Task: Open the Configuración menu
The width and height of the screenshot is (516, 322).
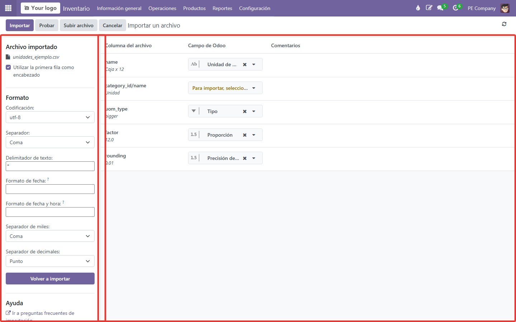Action: 255,8
